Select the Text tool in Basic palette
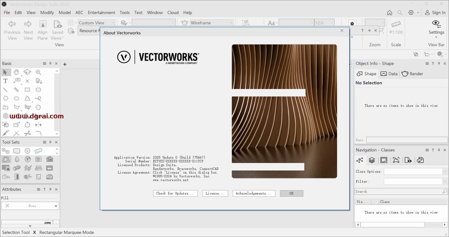Image resolution: width=449 pixels, height=237 pixels. tap(5, 81)
